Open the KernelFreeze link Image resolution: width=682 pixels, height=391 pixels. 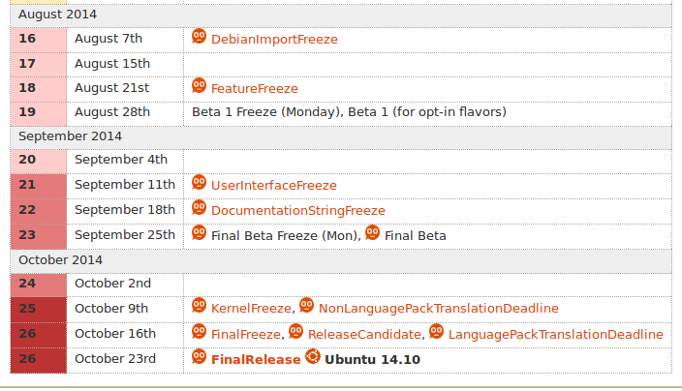[251, 309]
